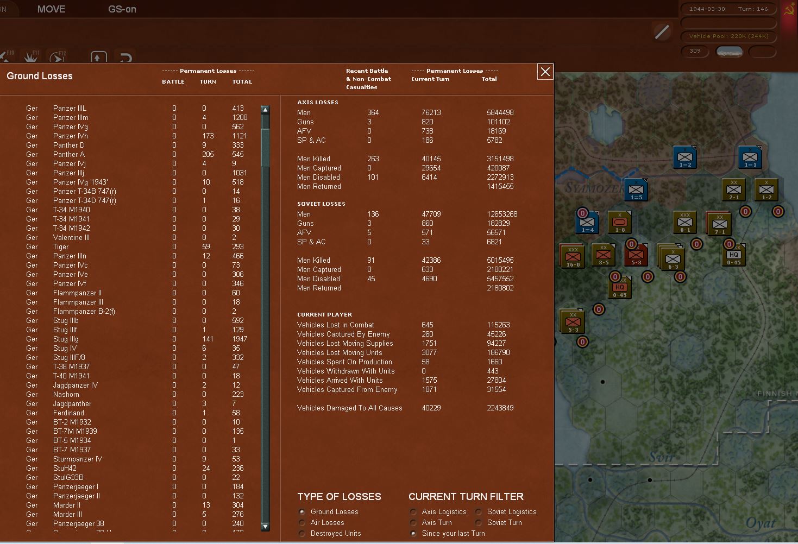Select the blue 1=1 unit counter

pyautogui.click(x=750, y=157)
